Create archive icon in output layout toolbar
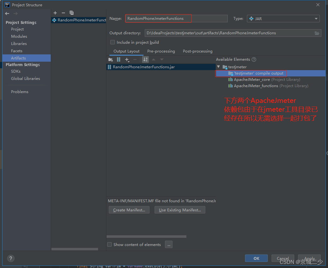The width and height of the screenshot is (328, 268). click(x=119, y=60)
